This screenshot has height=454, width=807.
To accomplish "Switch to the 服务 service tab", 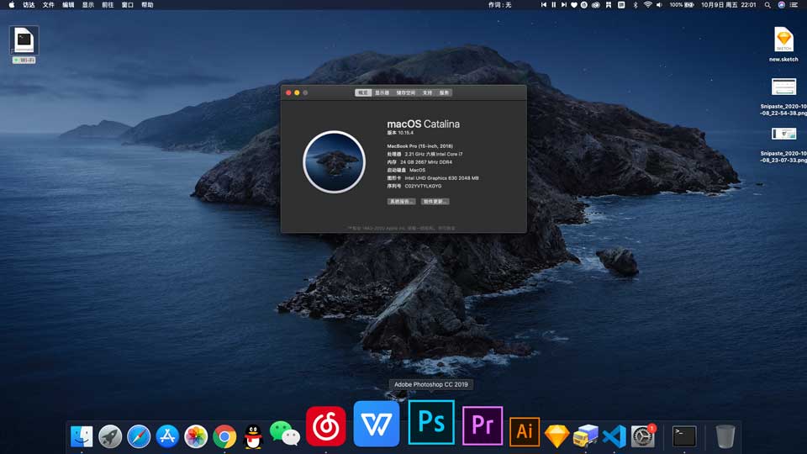I will click(x=444, y=92).
